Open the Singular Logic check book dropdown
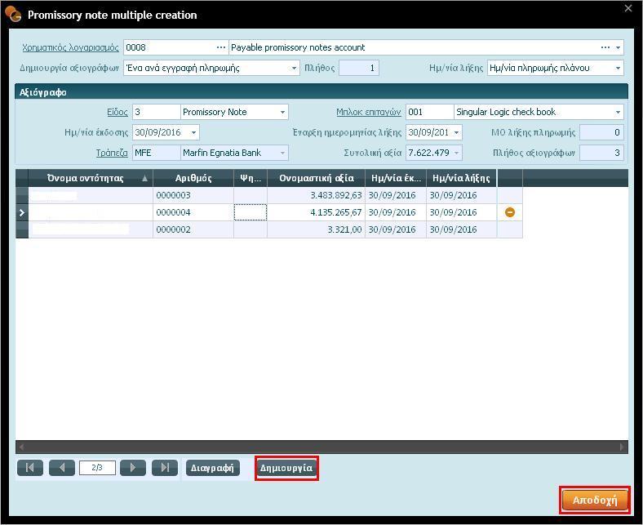The width and height of the screenshot is (643, 525). [x=618, y=112]
